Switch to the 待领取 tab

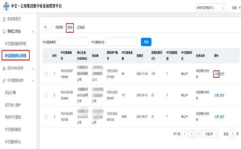tap(59, 27)
